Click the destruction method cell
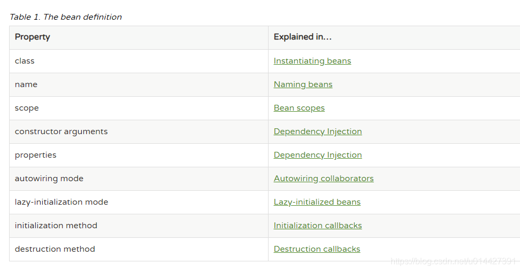The width and height of the screenshot is (520, 271). [139, 250]
